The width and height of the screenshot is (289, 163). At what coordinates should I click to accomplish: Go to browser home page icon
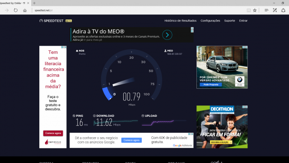(25, 10)
